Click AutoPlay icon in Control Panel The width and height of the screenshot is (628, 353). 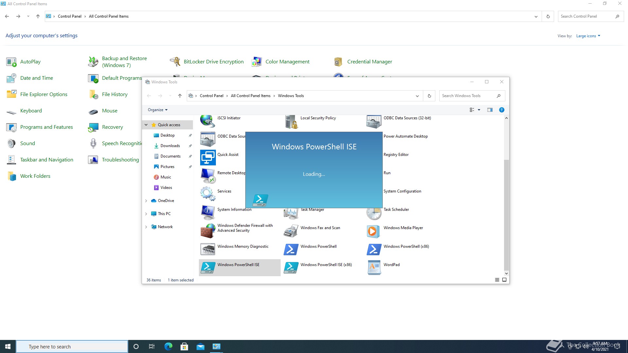11,62
